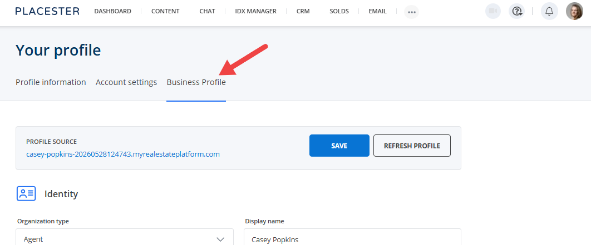Open the help question mark icon
The image size is (591, 245).
click(x=516, y=11)
